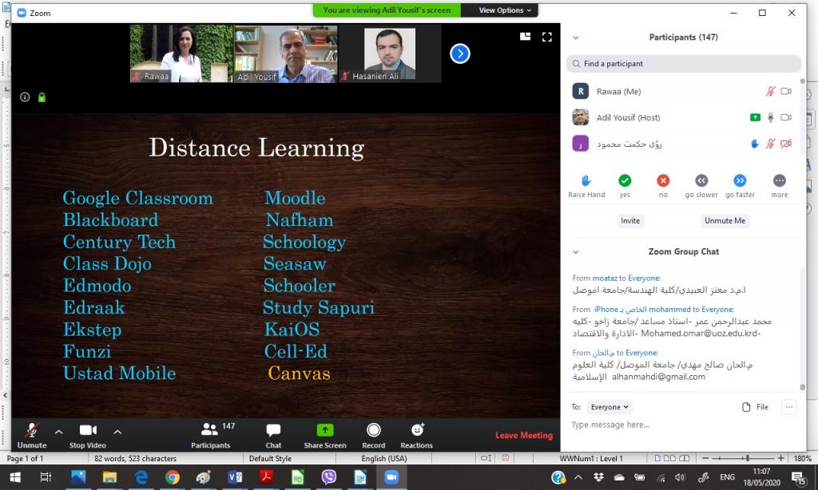Open Google Chrome from the taskbar
The height and width of the screenshot is (490, 818).
coord(173,477)
